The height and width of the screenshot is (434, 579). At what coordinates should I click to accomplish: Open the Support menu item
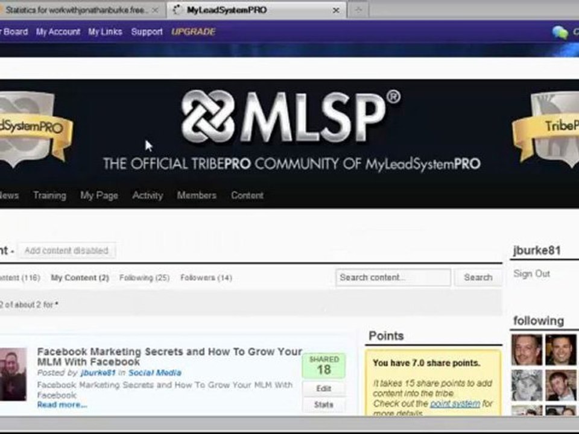(x=147, y=32)
